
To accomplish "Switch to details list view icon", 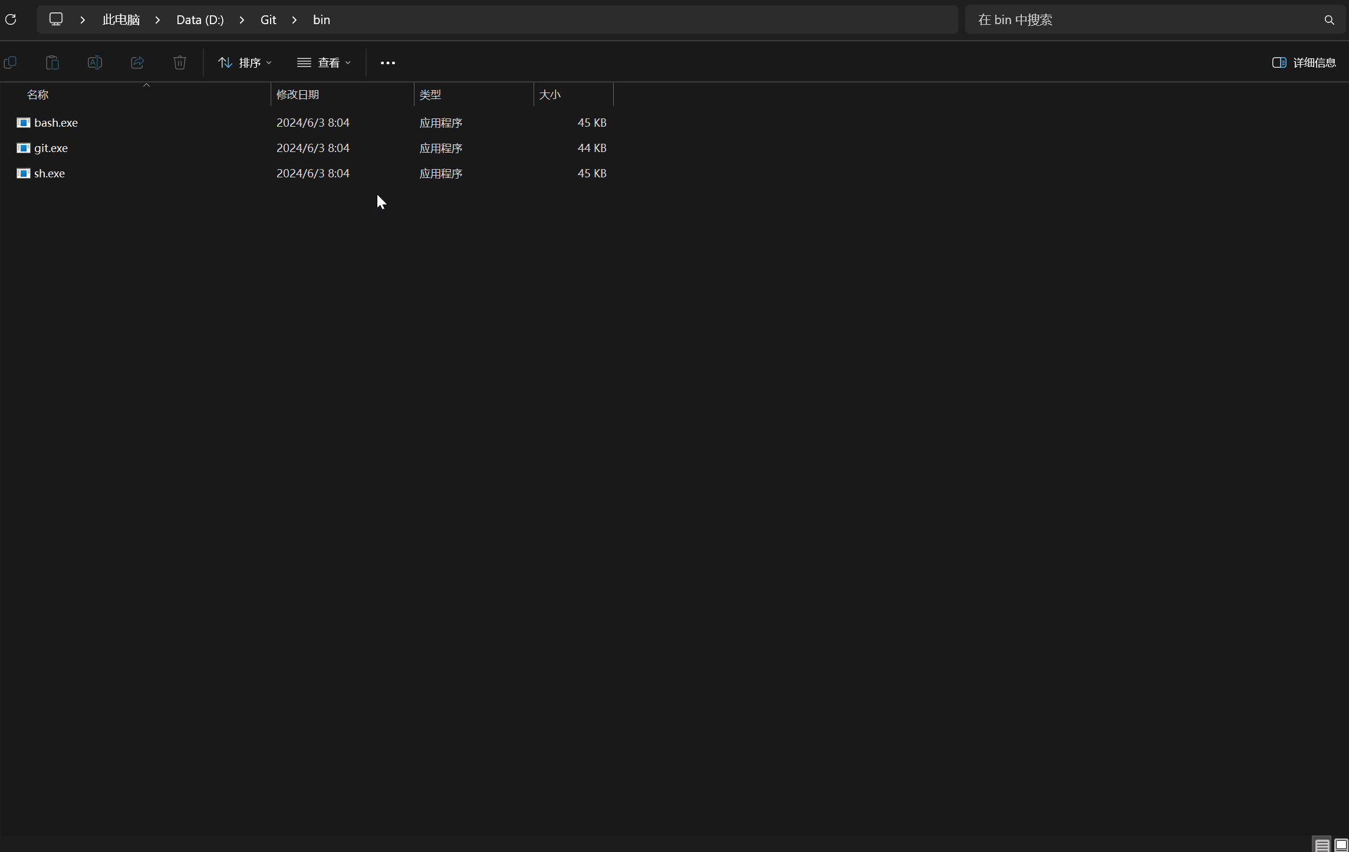I will 1322,846.
